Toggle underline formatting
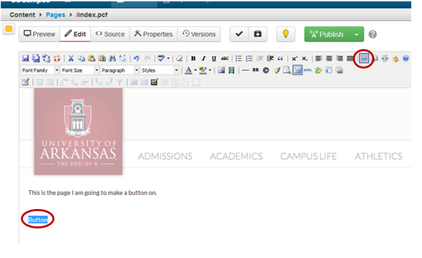The width and height of the screenshot is (422, 258). 214,58
